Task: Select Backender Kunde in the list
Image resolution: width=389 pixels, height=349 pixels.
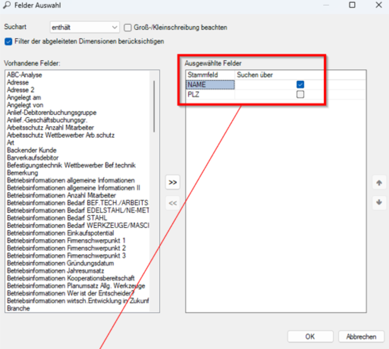Action: pos(32,150)
